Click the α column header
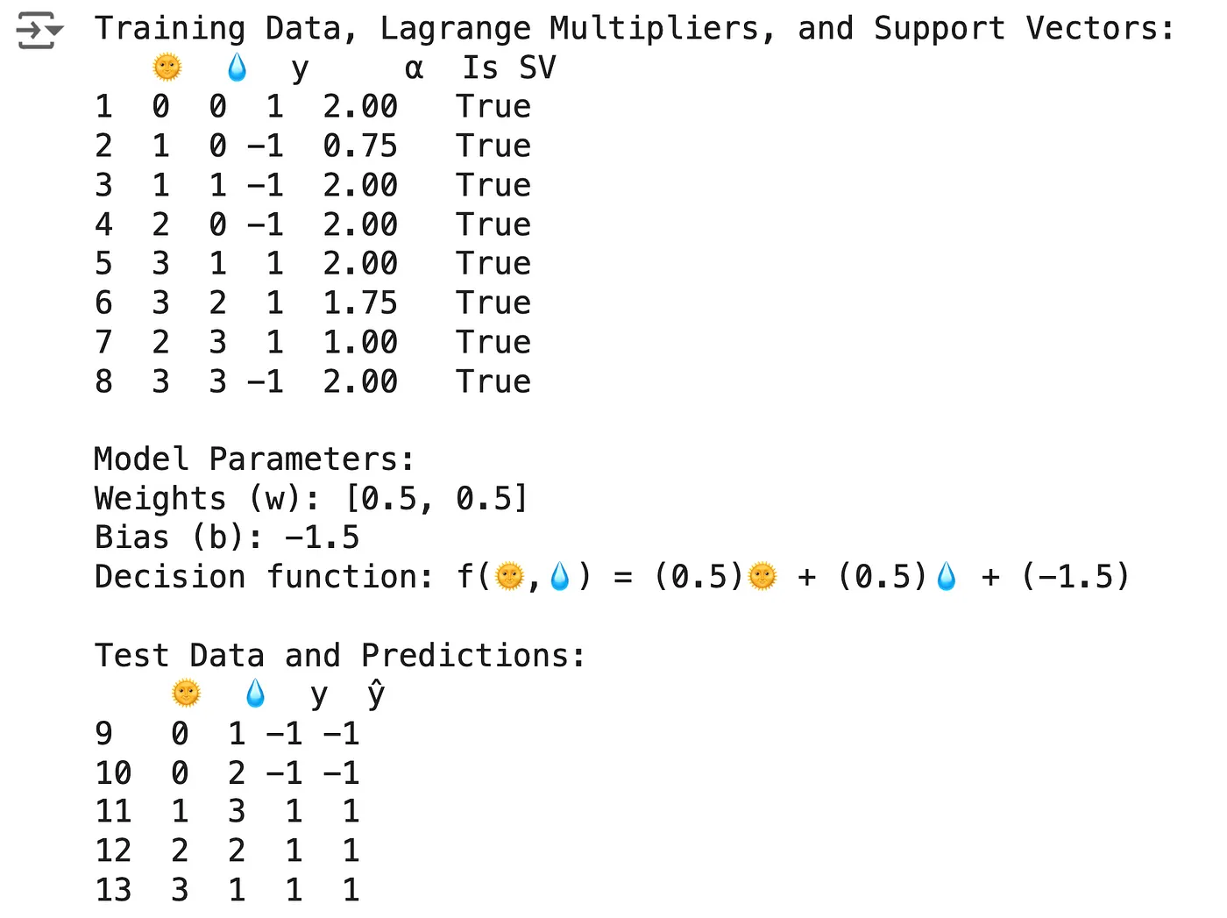This screenshot has width=1227, height=918. click(414, 68)
